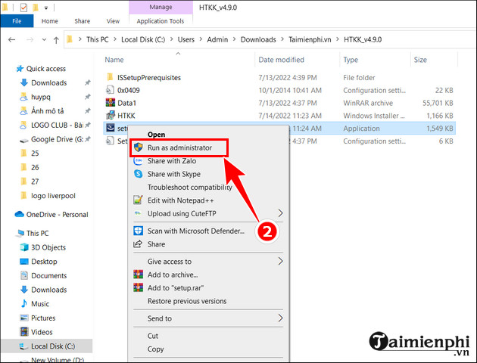Select Restore previous versions menu entry
Image resolution: width=477 pixels, height=363 pixels.
tap(186, 300)
